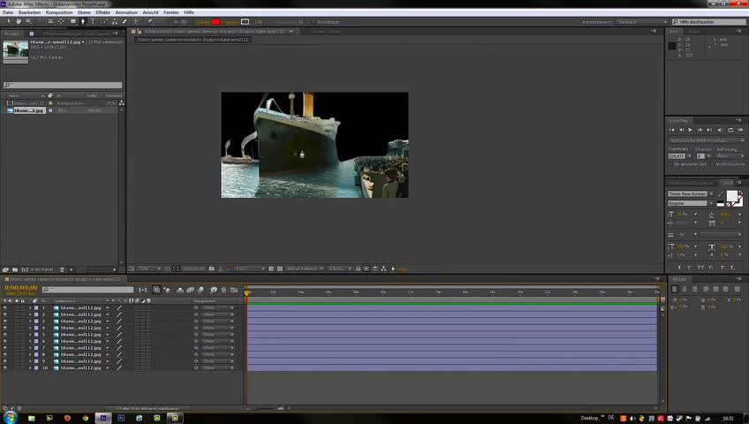This screenshot has width=749, height=424.
Task: Select the Hand tool in the toolbar
Action: [x=19, y=21]
